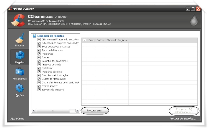
Task: Click Procurar atualizações link
Action: [183, 119]
